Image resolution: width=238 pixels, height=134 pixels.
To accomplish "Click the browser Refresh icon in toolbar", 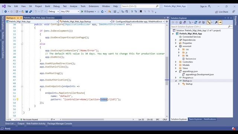I will (x=102, y=12).
